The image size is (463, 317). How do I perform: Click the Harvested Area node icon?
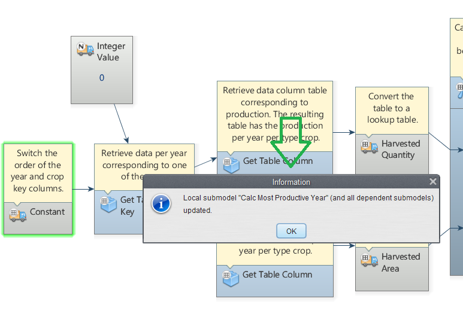tap(369, 260)
